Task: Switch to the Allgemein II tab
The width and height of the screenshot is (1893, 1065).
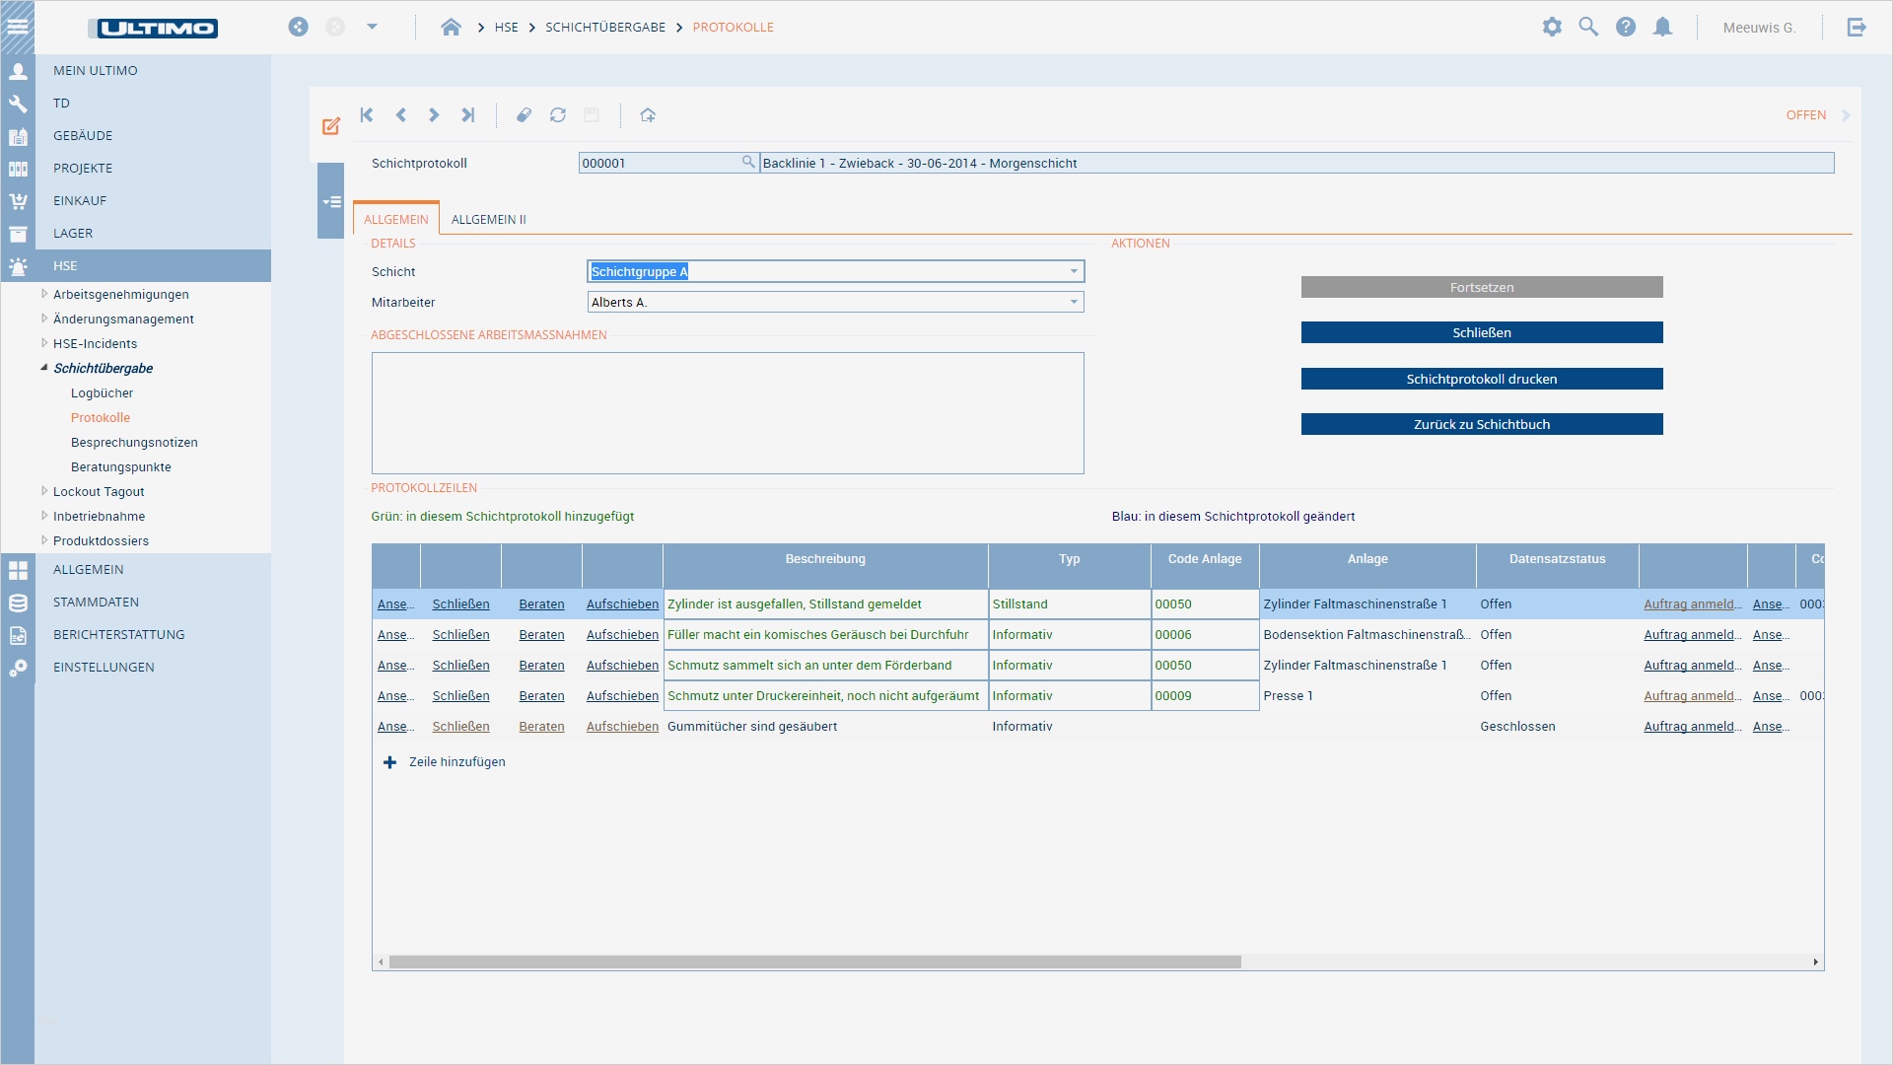Action: click(x=488, y=219)
